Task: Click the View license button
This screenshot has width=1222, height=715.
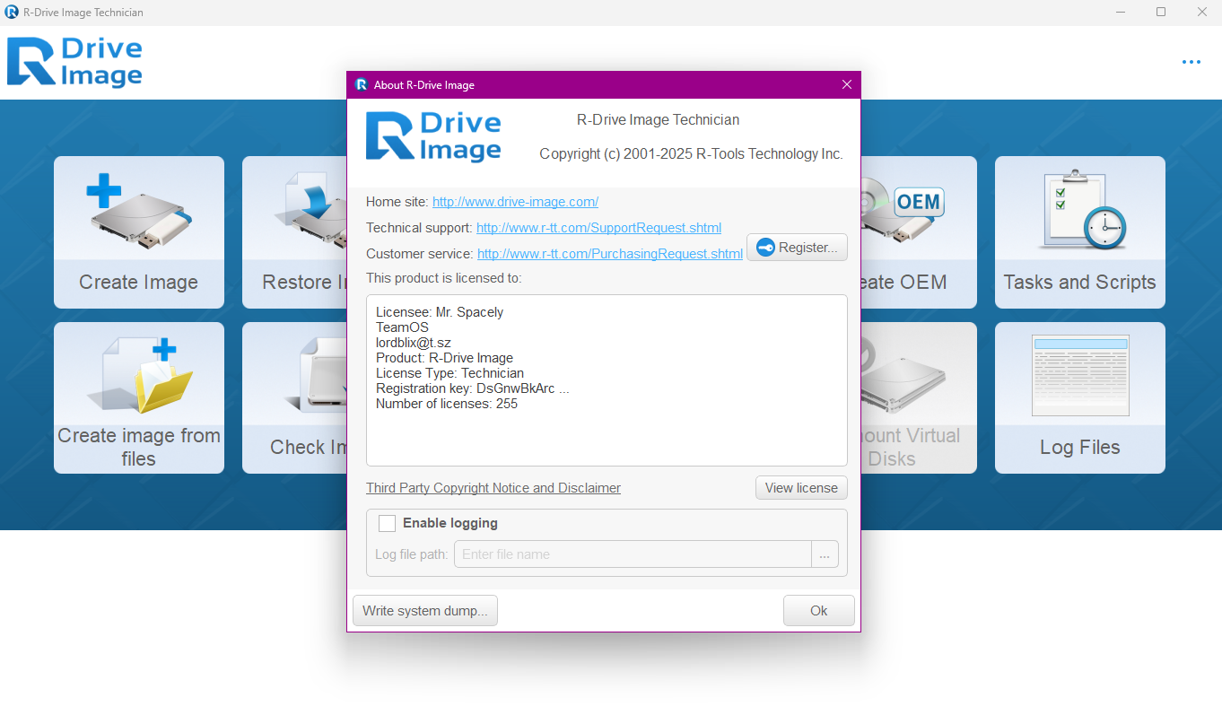Action: [801, 488]
